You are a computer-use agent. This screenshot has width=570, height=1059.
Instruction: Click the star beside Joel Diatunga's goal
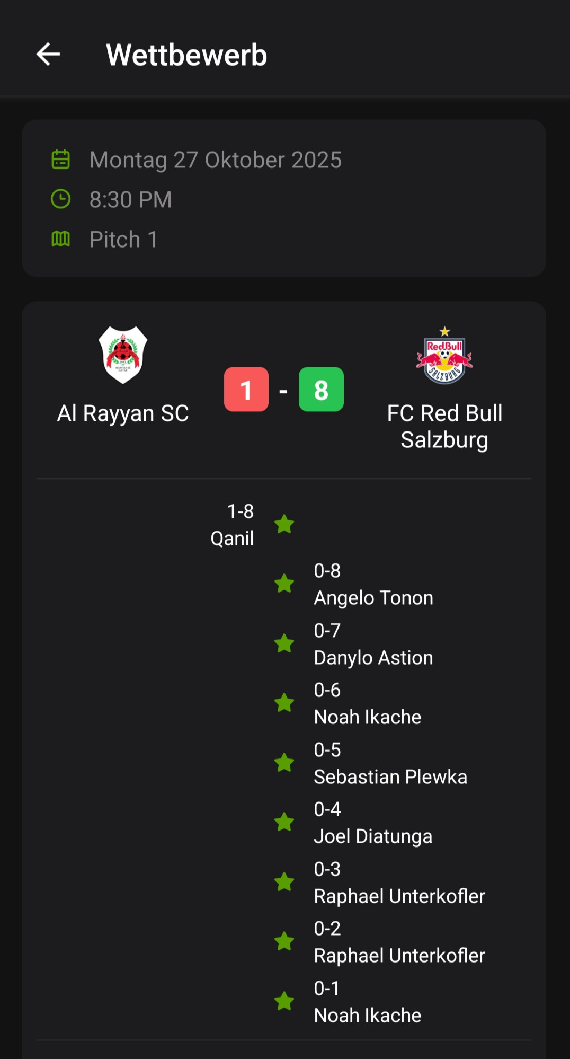coord(284,822)
